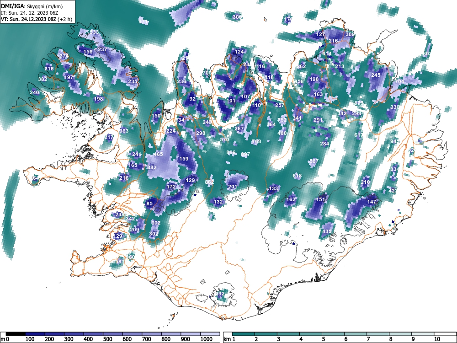Click the visibility value 133 on the map
This screenshot has width=457, height=343.
point(273,188)
